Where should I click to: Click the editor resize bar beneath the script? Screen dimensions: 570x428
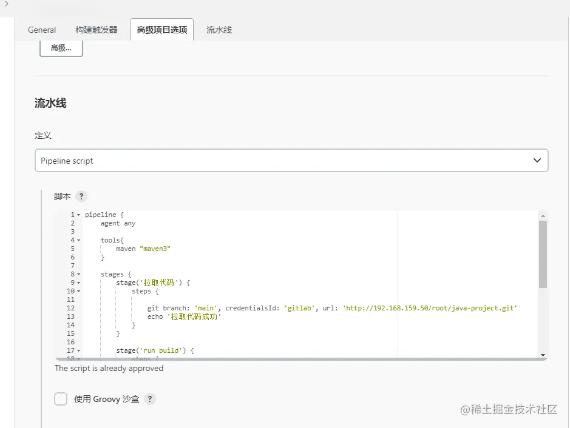[301, 359]
